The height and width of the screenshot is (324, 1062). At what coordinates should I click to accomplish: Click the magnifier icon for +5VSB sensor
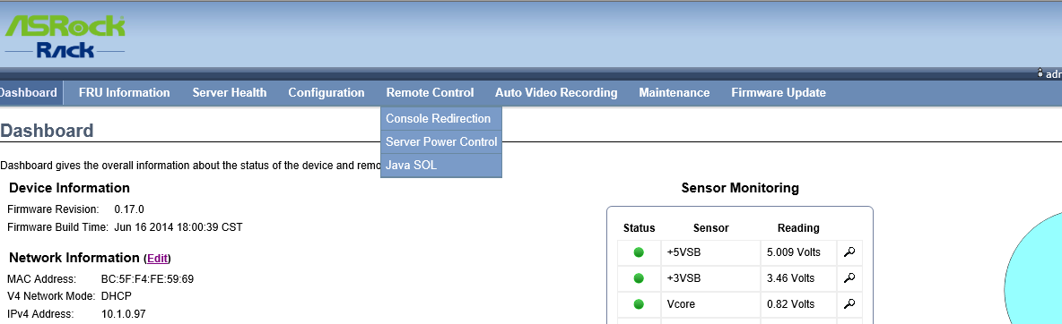pos(849,252)
